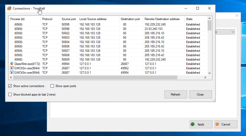This screenshot has width=246, height=136.
Task: Click the first GWCtlSrv.exe(9044) process icon
Action: click(x=12, y=68)
